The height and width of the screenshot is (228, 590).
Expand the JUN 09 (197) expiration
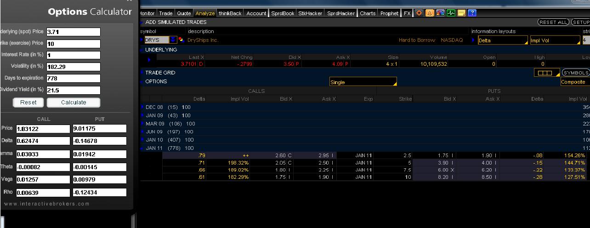click(x=142, y=132)
